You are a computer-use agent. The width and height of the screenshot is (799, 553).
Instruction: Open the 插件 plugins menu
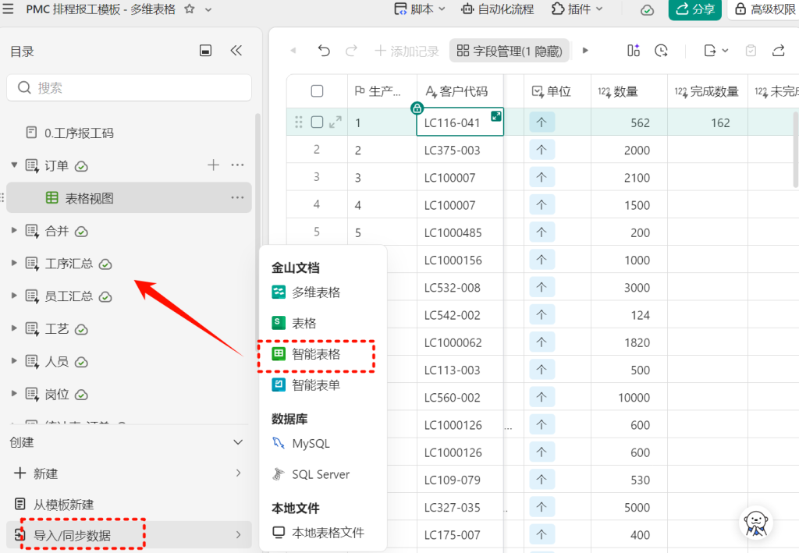[577, 9]
